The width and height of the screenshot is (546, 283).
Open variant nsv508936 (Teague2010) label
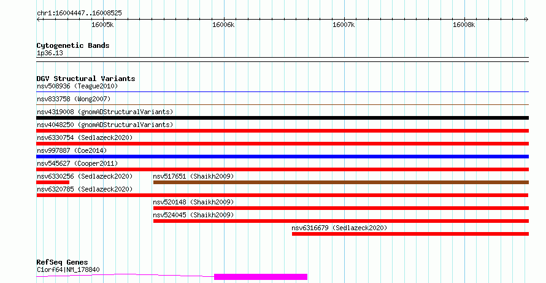tap(77, 86)
